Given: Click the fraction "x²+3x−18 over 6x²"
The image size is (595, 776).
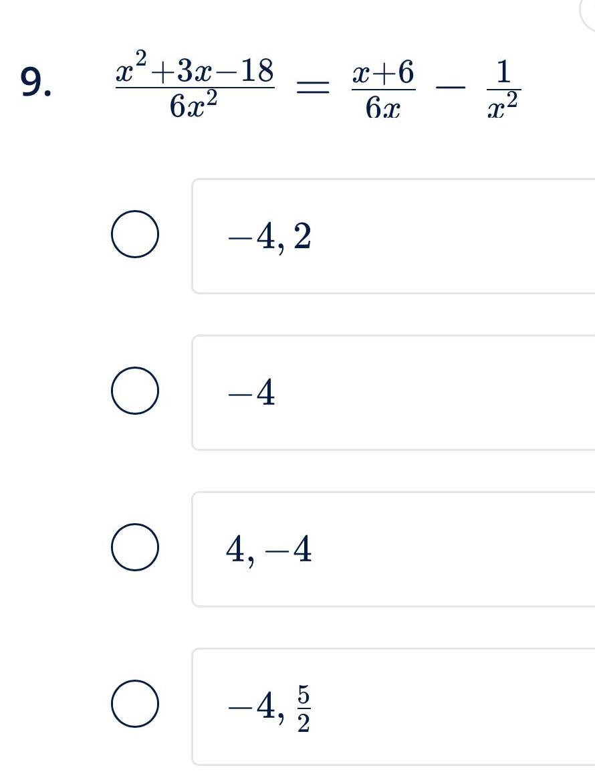Looking at the screenshot, I should pyautogui.click(x=194, y=84).
